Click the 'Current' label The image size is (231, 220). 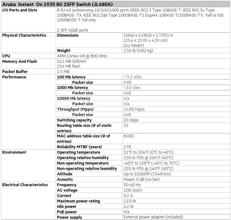[x=64, y=196]
